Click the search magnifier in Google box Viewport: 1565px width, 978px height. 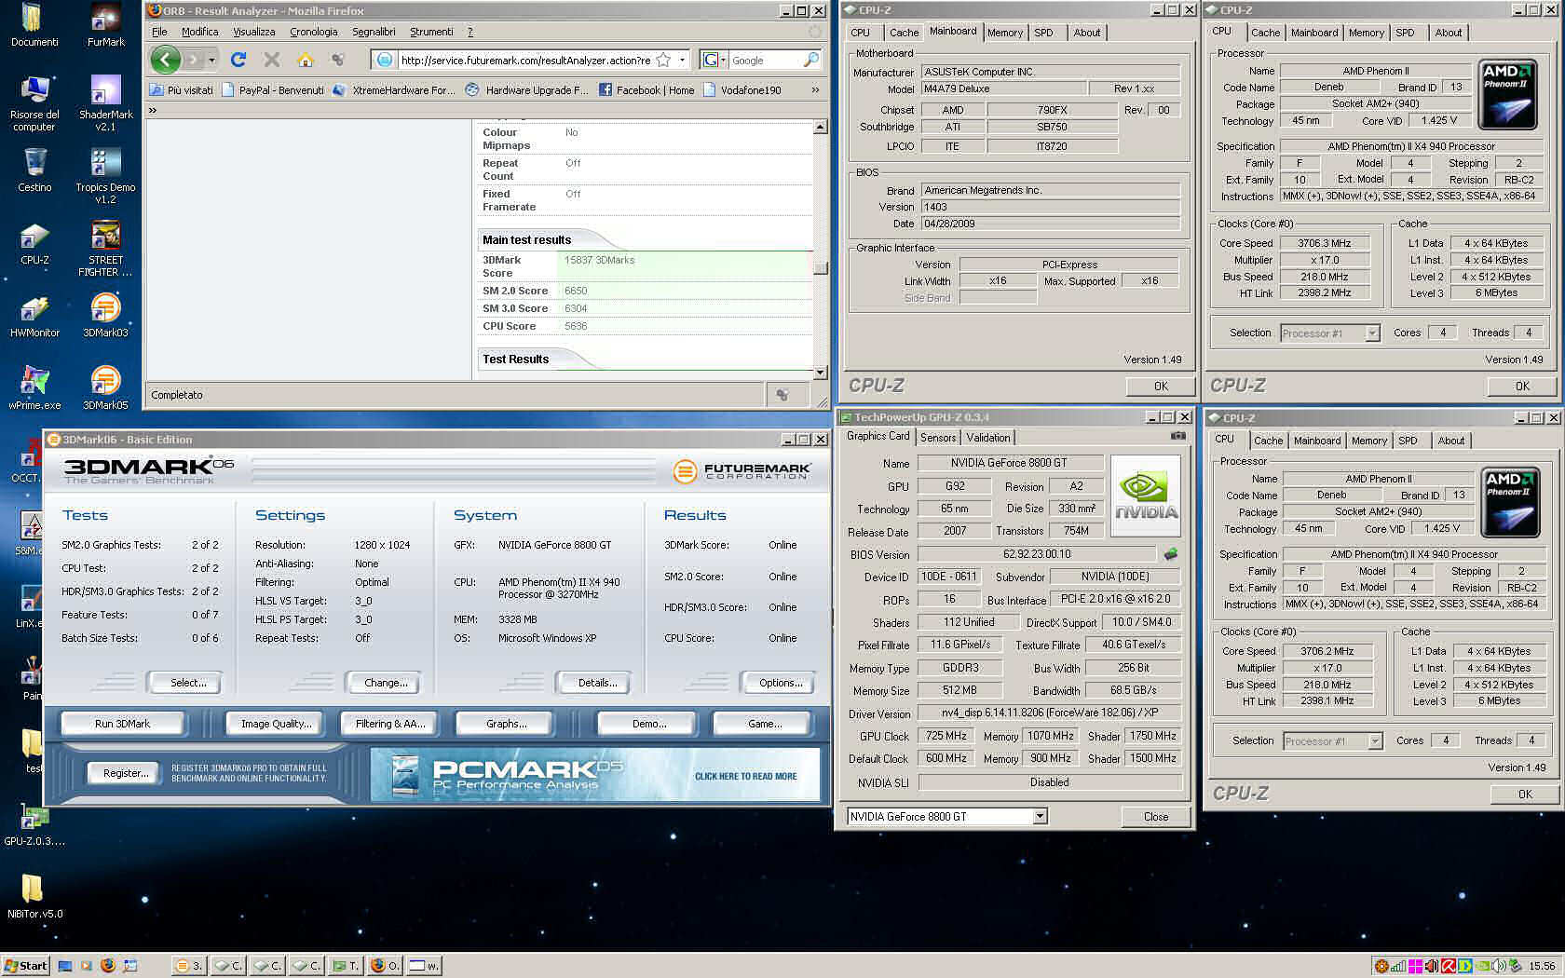click(x=810, y=60)
